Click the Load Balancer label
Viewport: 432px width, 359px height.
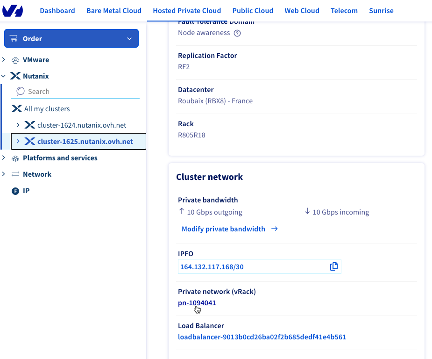pyautogui.click(x=201, y=326)
